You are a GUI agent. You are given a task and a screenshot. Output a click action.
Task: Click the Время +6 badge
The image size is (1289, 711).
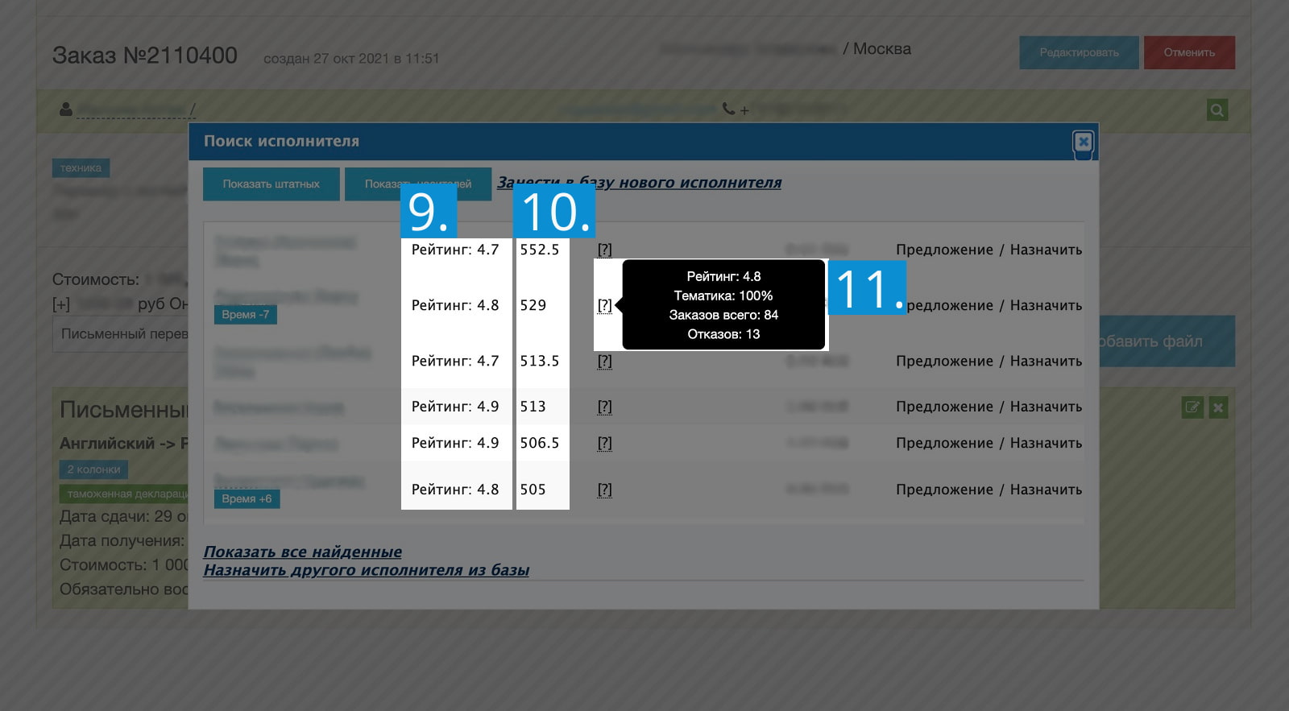[247, 499]
